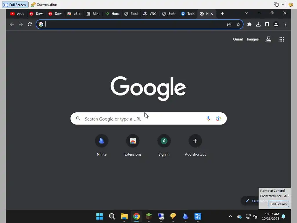Screen dimensions: 297x223
Task: Open Windows taskbar search
Action: pyautogui.click(x=112, y=216)
